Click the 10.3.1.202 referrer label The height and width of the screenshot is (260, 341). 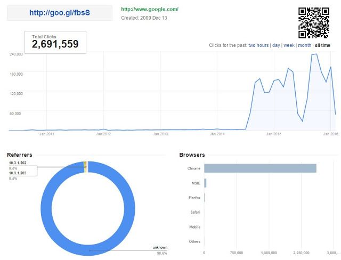tap(19, 162)
